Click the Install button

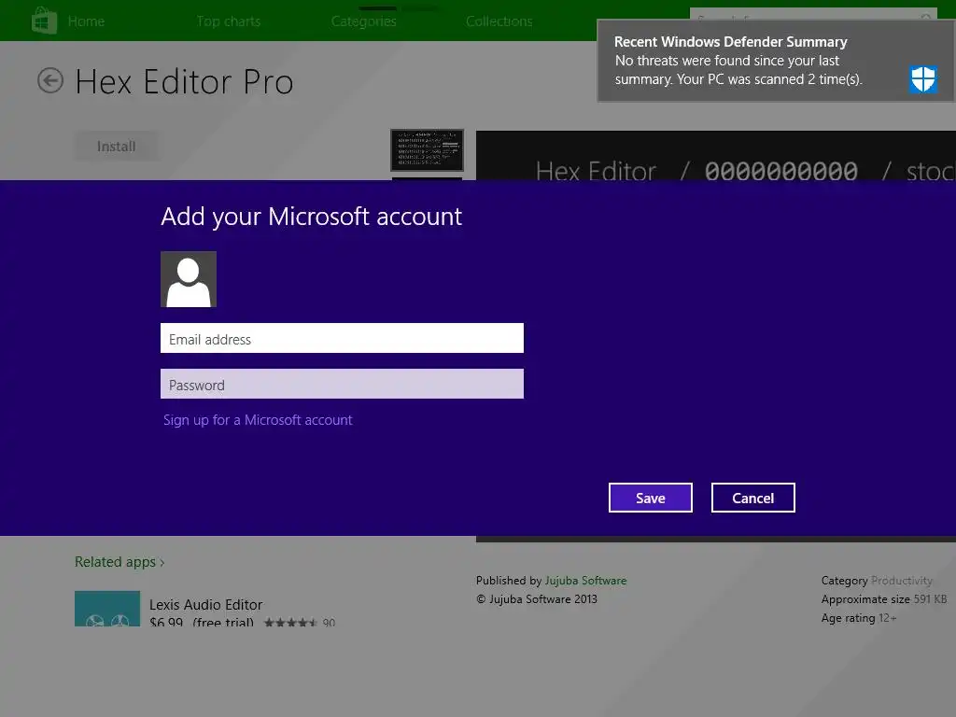(x=117, y=147)
